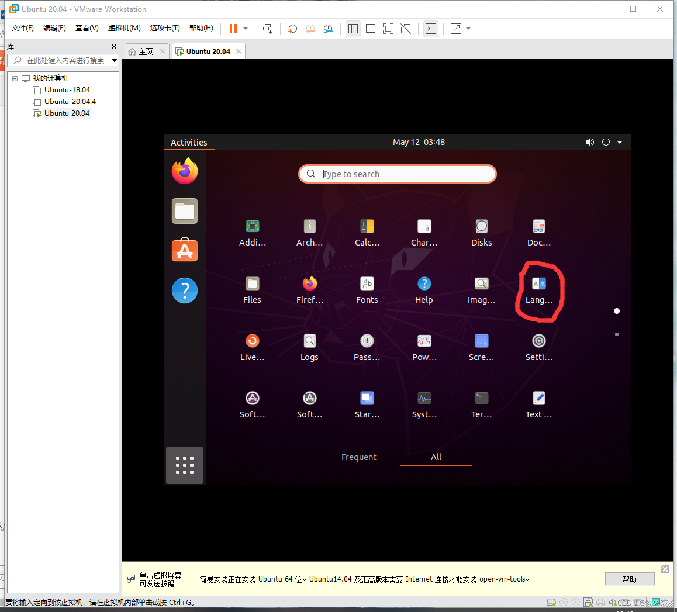Open the Ubuntu power menu icon

606,142
